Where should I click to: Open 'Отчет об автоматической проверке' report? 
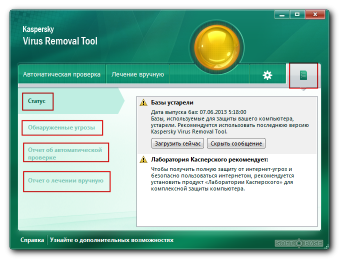click(65, 153)
